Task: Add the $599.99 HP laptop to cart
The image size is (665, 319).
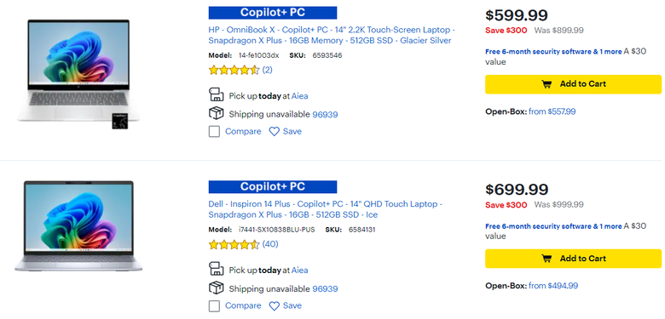Action: tap(573, 84)
